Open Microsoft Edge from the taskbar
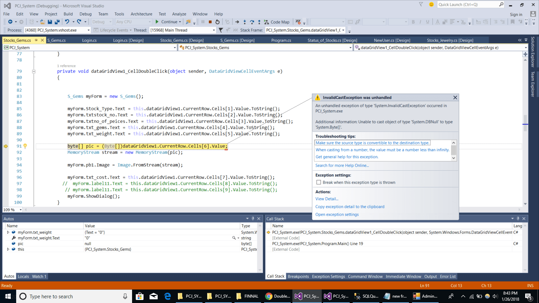Screen dimensions: 539x303 click(x=167, y=296)
